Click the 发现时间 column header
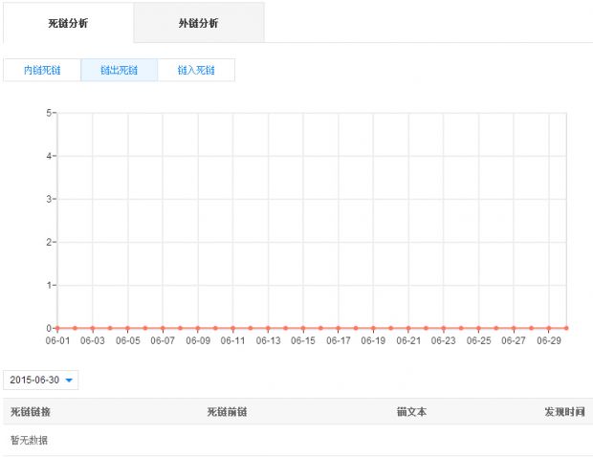The image size is (593, 457). point(564,412)
